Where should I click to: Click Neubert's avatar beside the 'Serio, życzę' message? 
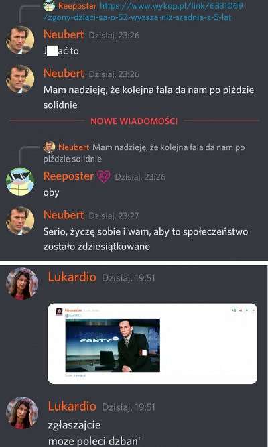click(20, 220)
